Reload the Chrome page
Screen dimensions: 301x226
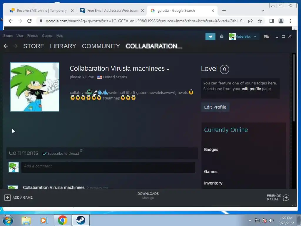coord(29,21)
